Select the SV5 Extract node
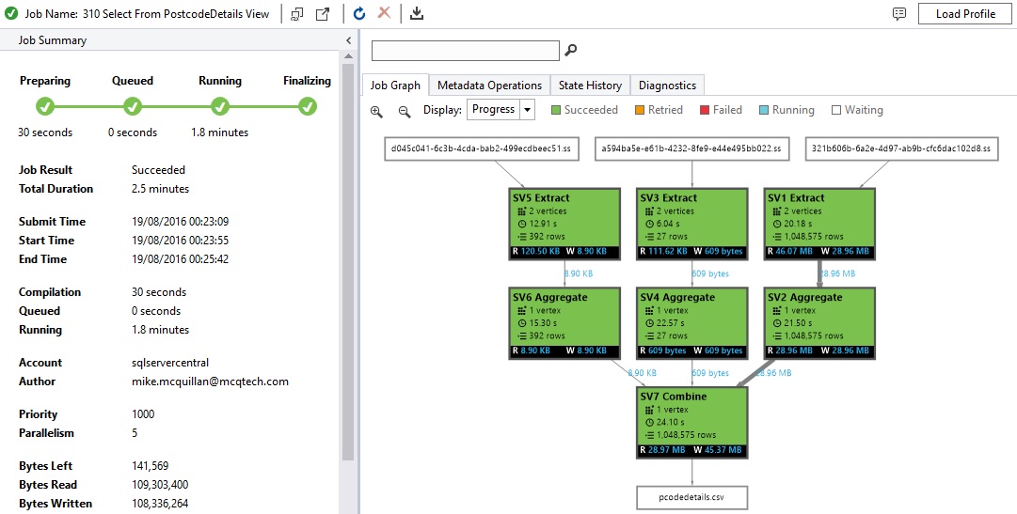Viewport: 1017px width, 514px height. tap(564, 225)
